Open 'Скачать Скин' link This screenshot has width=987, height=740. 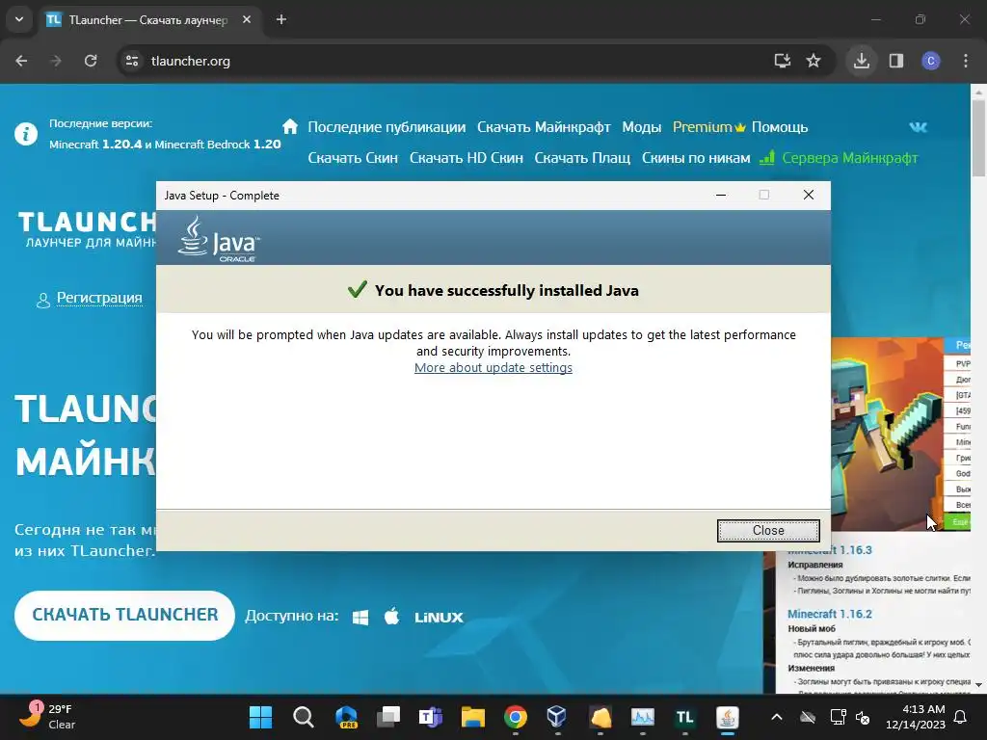[x=353, y=158]
